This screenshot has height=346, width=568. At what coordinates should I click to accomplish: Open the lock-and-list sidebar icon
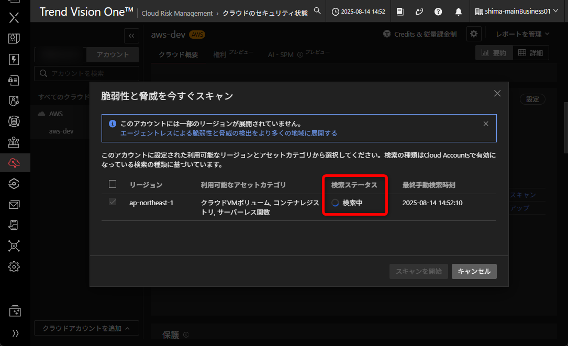pos(14,80)
